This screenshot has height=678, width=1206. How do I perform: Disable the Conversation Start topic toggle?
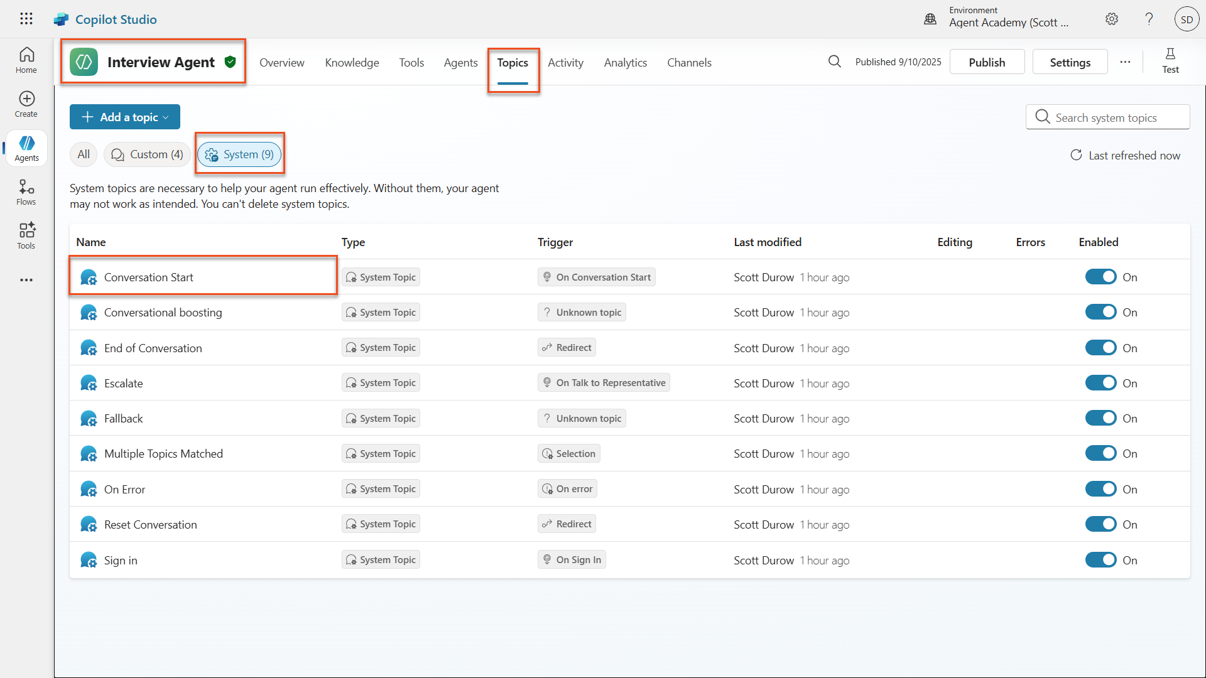tap(1100, 277)
